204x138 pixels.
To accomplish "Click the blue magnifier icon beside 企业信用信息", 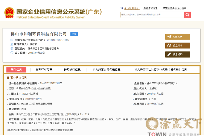I will (x=122, y=8).
